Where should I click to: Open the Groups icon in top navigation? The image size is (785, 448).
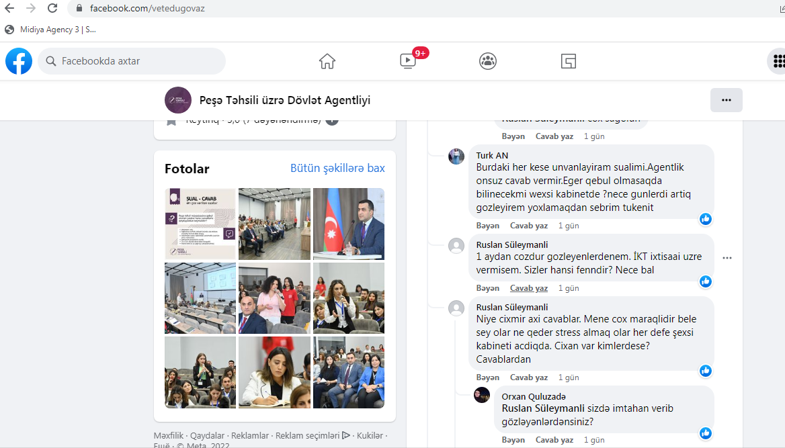click(x=488, y=61)
